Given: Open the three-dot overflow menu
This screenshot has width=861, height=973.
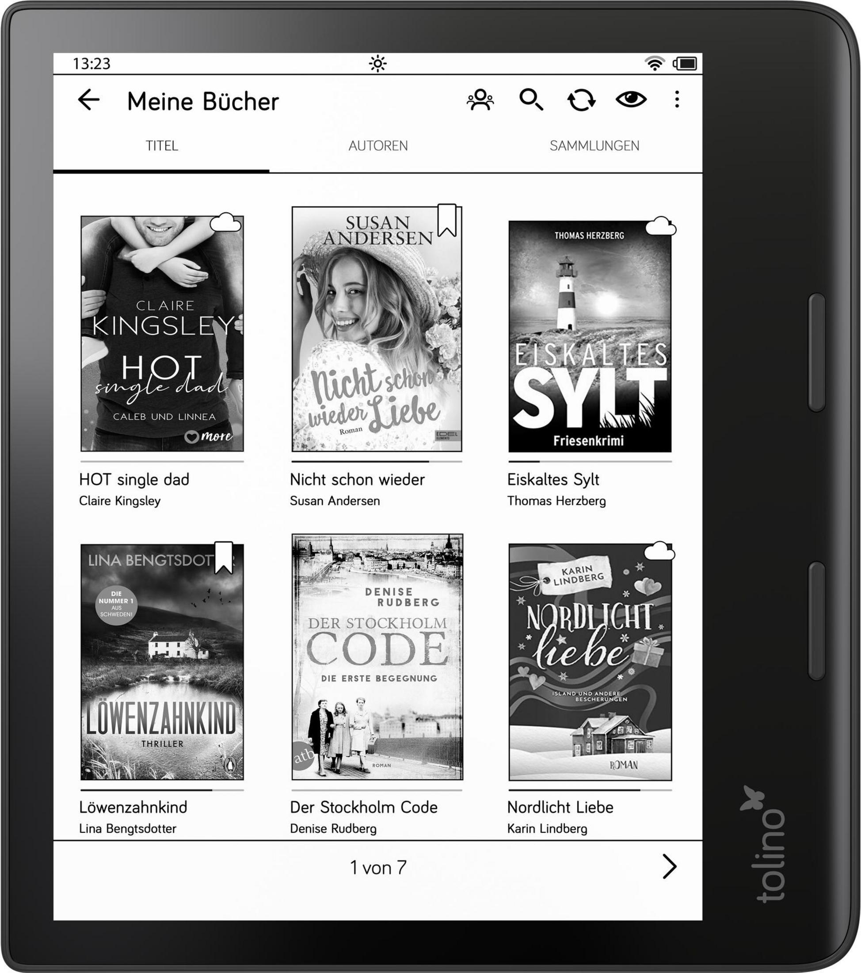Looking at the screenshot, I should tap(677, 99).
